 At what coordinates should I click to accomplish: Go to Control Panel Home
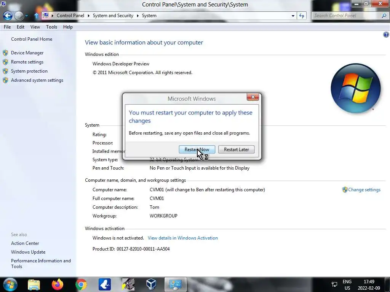[32, 39]
